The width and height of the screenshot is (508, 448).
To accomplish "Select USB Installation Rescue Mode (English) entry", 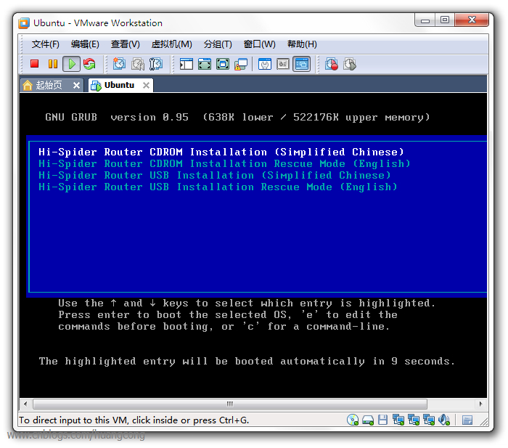I will [218, 187].
